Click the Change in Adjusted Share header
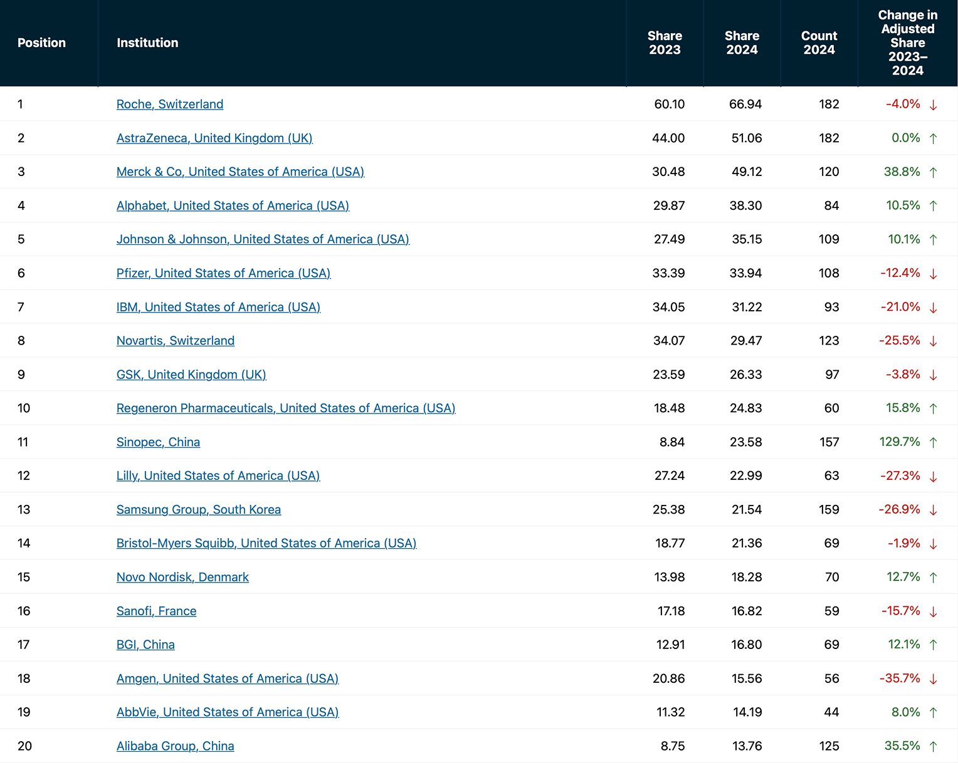 908,43
